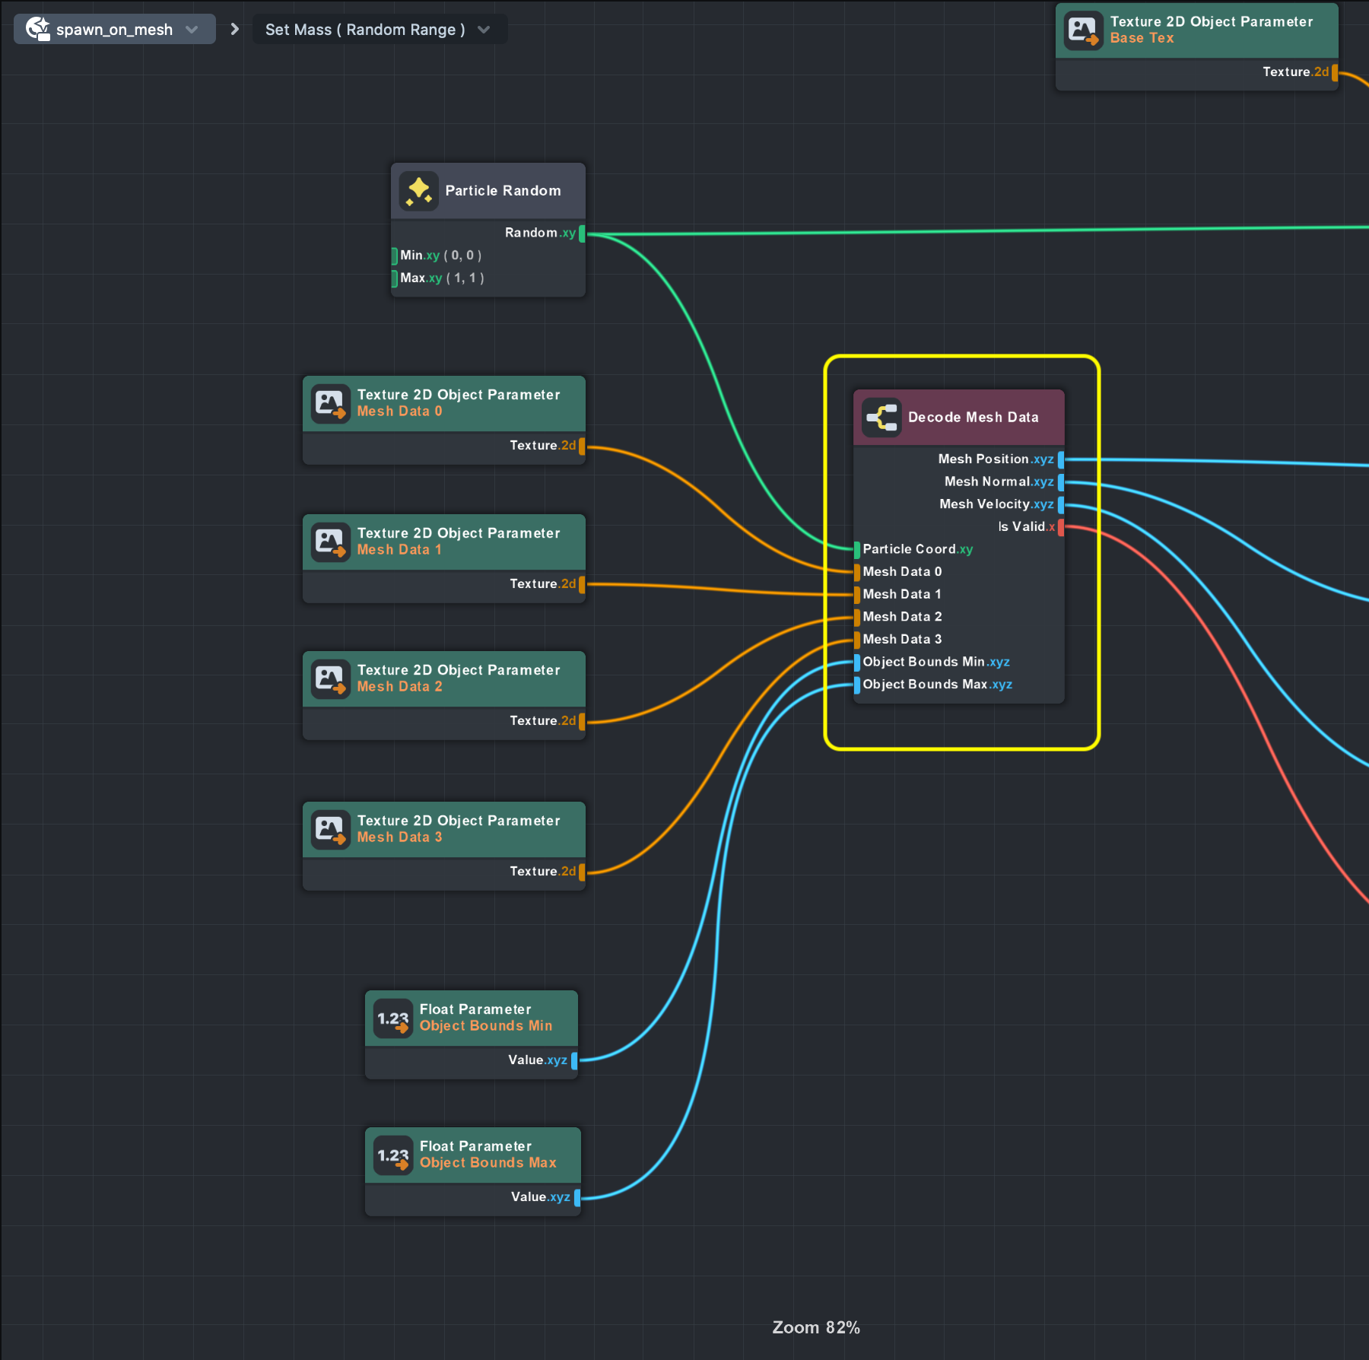Click the Decode Mesh Data node icon

coord(881,418)
